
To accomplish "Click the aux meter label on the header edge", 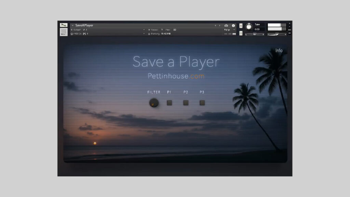I will (x=290, y=29).
